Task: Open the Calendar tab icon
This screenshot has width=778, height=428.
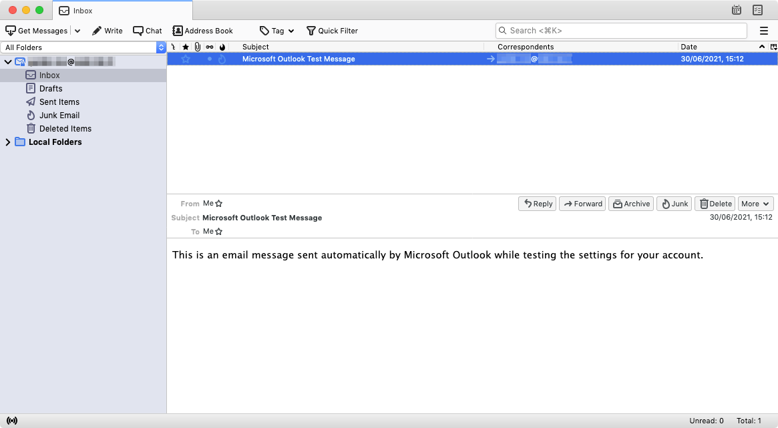Action: coord(737,10)
